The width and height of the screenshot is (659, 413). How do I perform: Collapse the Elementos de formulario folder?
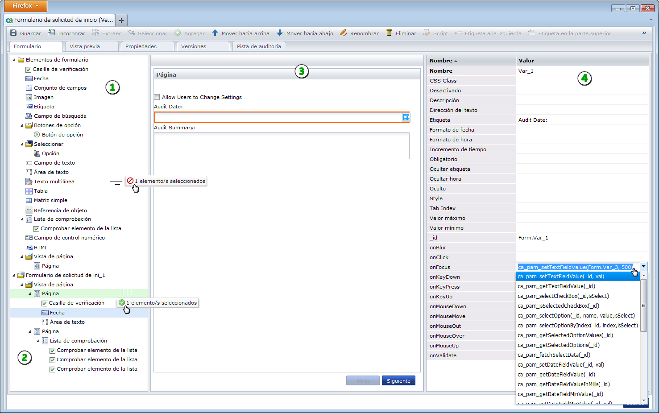[x=14, y=60]
